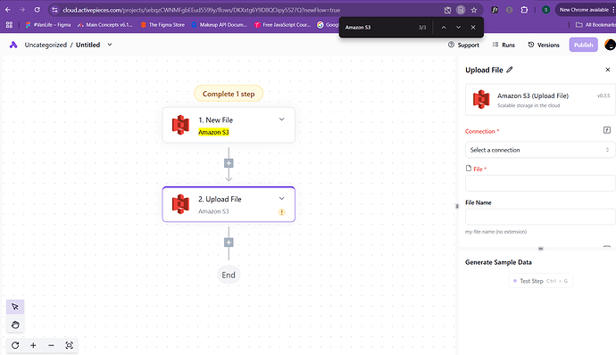Add step before End node
616x355 pixels.
click(229, 243)
